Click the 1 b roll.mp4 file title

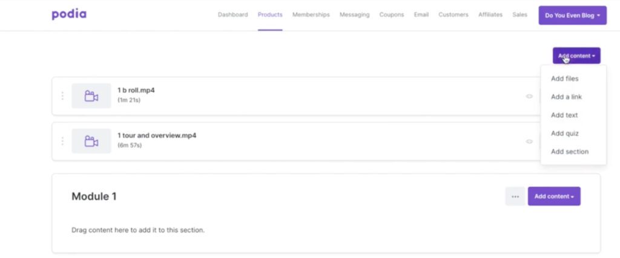pos(136,91)
